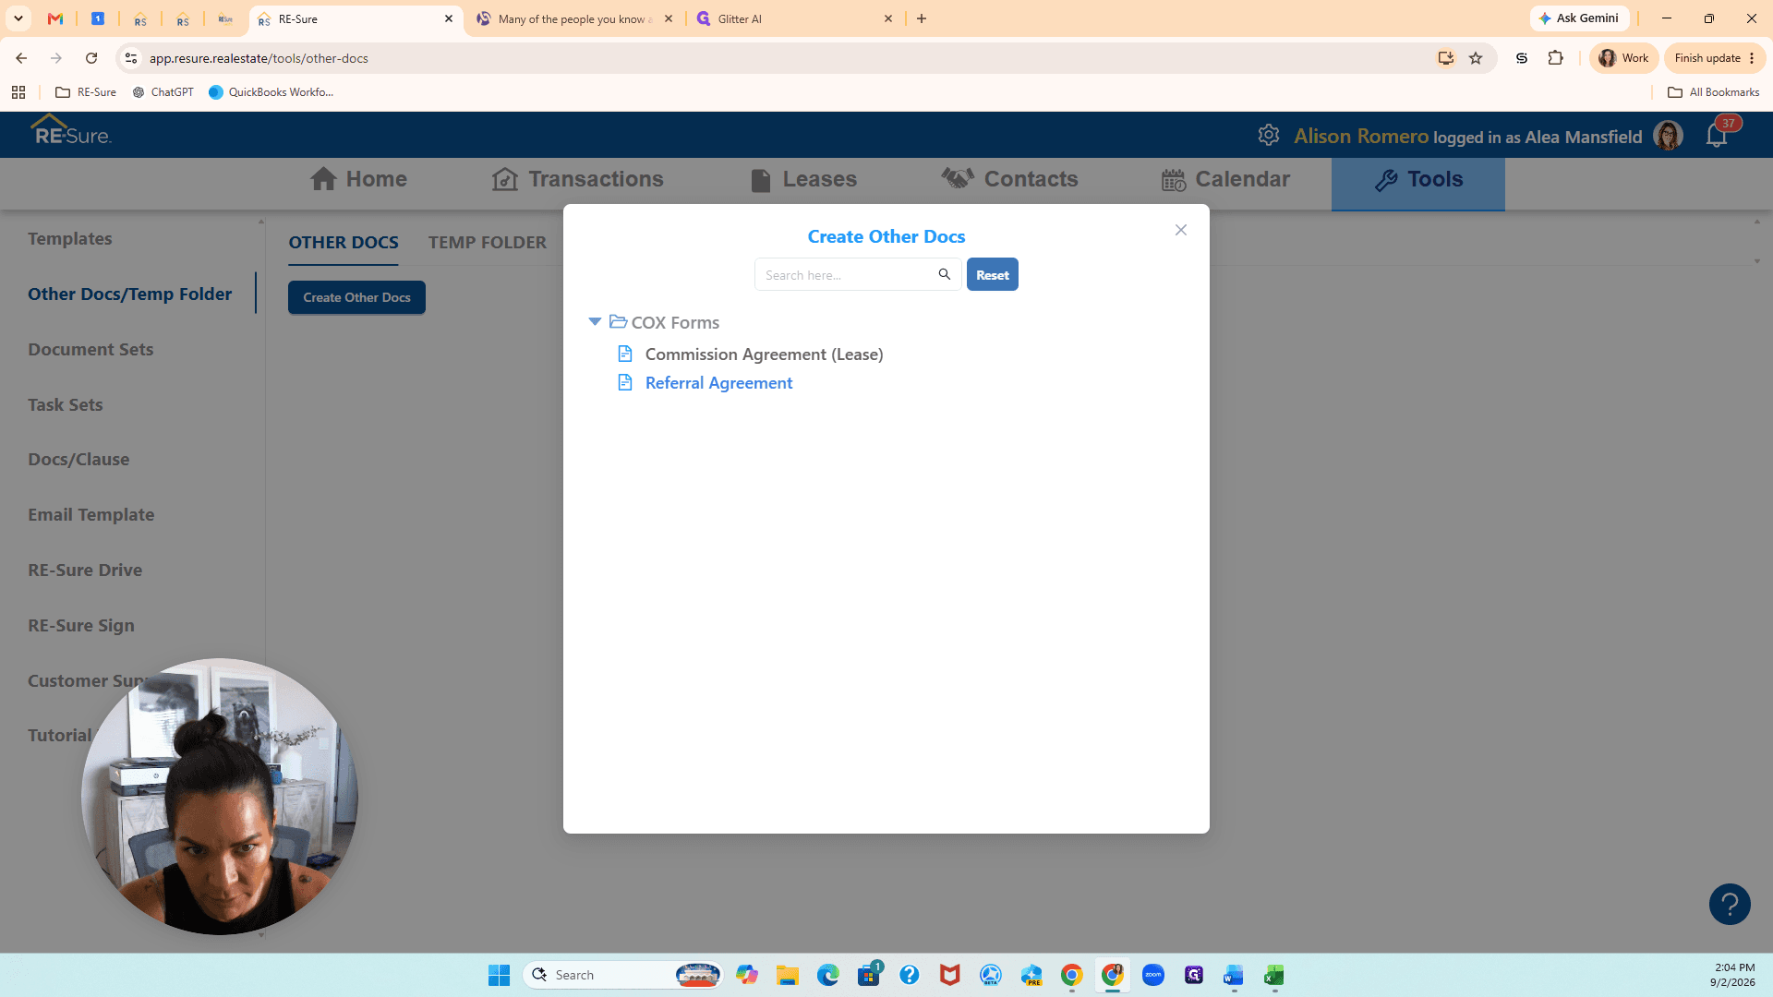Open the Work profile button
The image size is (1773, 997).
1624,58
